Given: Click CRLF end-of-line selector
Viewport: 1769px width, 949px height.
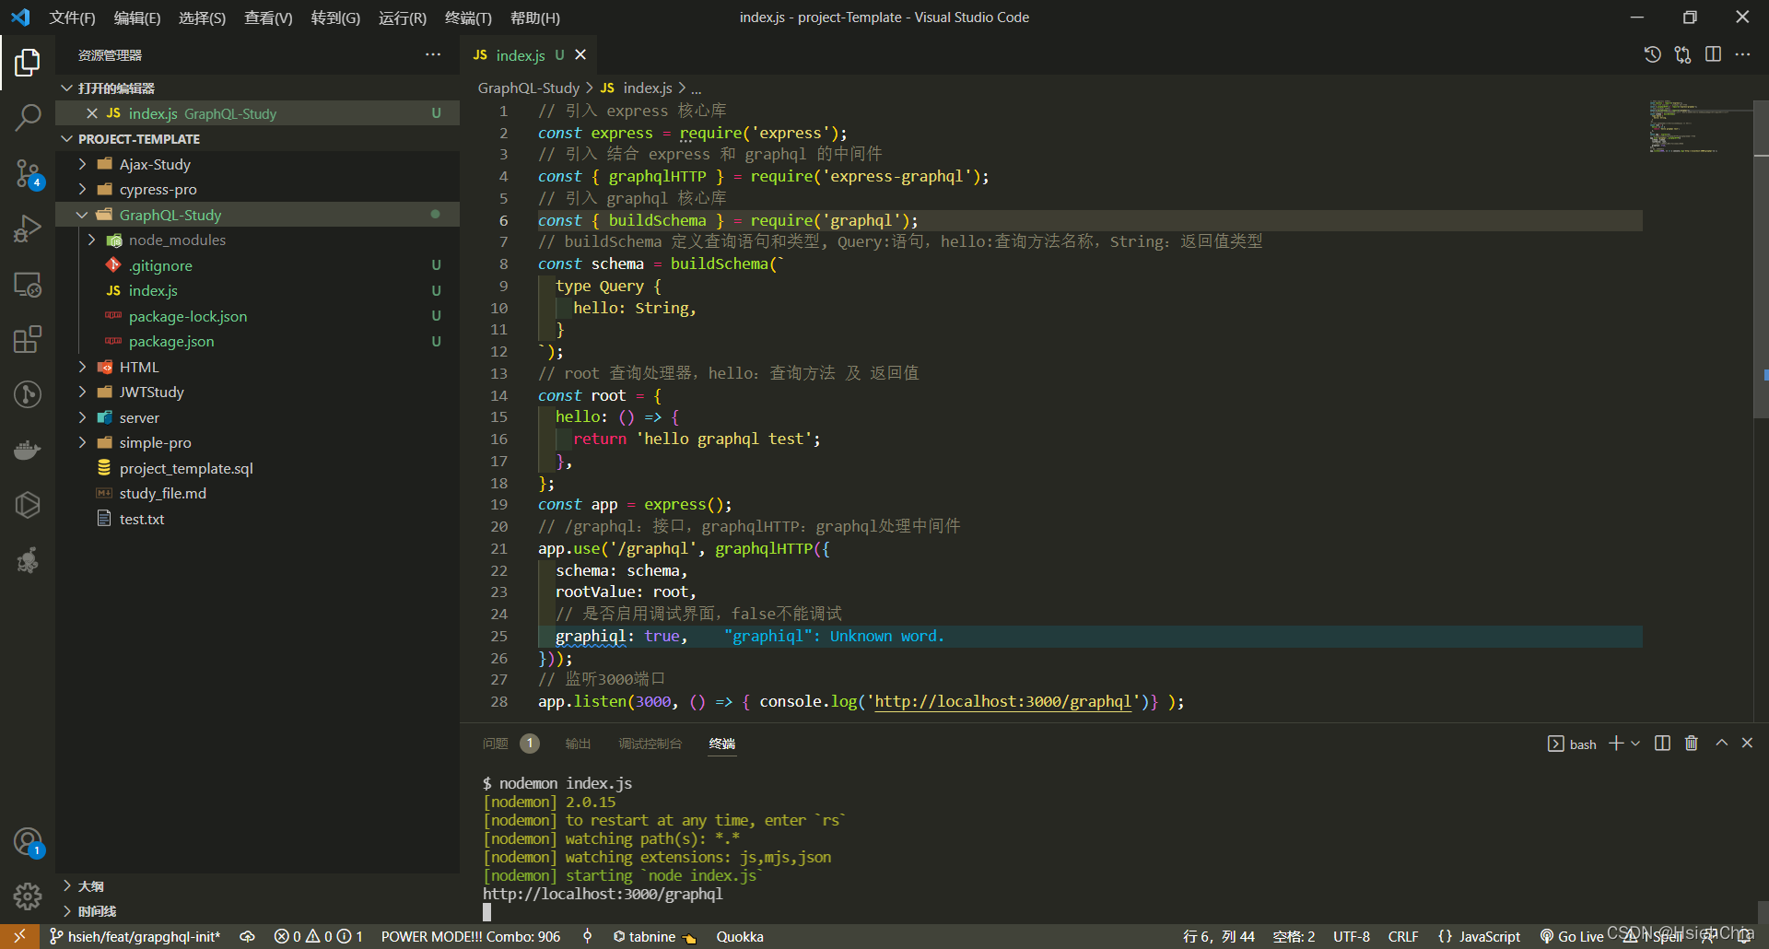Looking at the screenshot, I should coord(1403,936).
